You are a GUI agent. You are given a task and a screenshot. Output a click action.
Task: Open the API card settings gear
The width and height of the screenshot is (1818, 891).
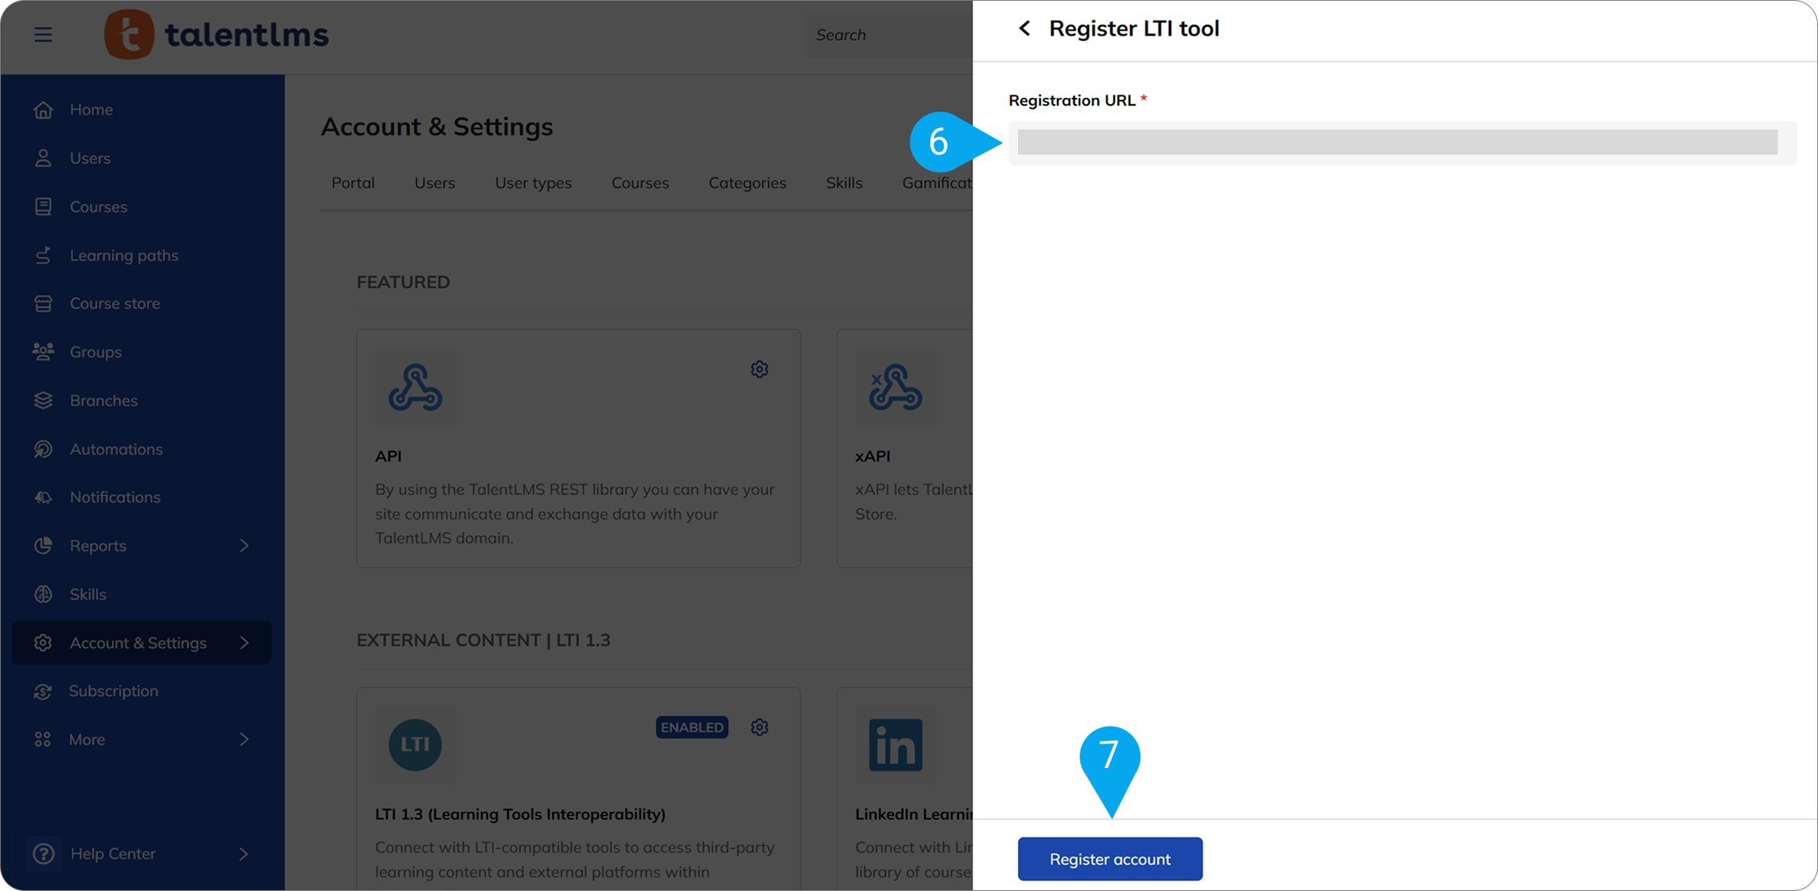tap(759, 369)
